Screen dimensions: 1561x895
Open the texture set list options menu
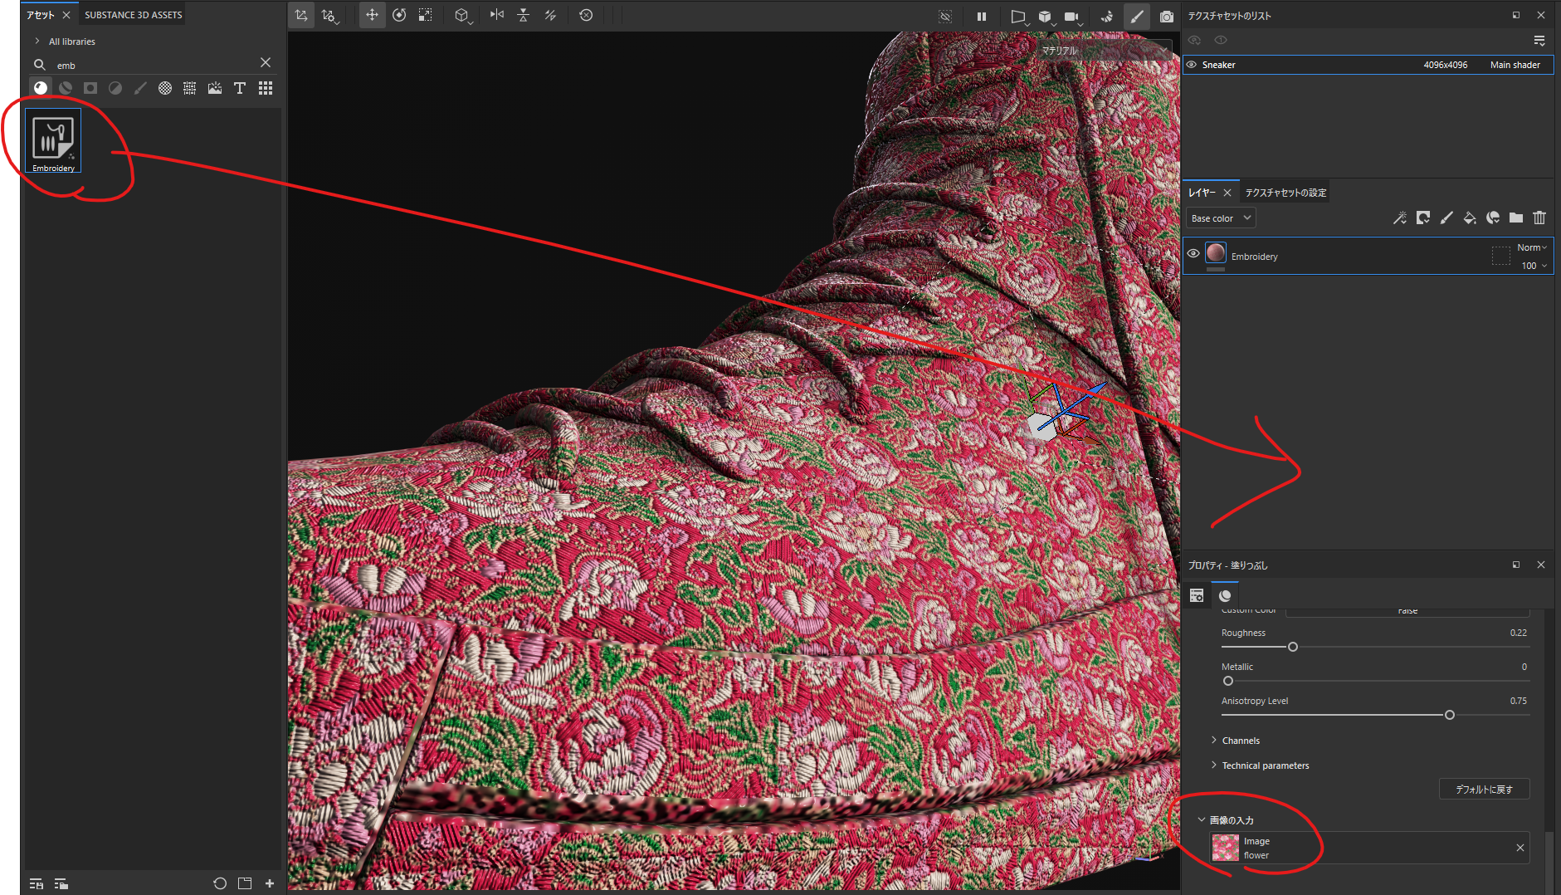coord(1539,40)
